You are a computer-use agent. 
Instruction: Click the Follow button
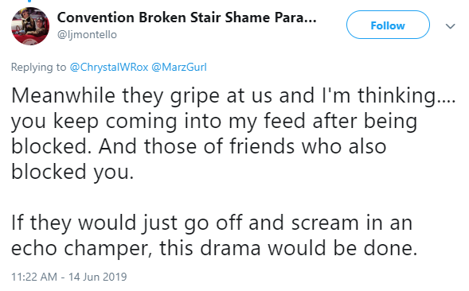pyautogui.click(x=388, y=25)
